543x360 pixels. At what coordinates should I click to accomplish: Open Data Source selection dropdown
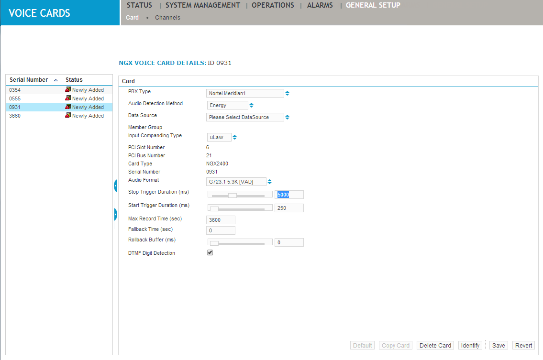(x=287, y=117)
